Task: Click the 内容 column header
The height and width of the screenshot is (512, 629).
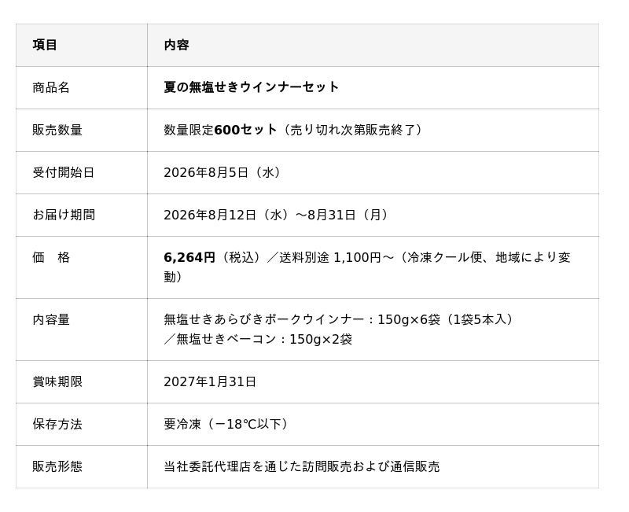Action: tap(176, 45)
